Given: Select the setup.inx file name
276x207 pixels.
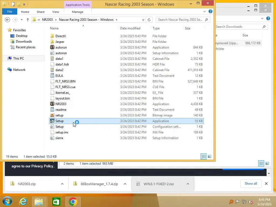Looking at the screenshot, I should coord(62,132).
